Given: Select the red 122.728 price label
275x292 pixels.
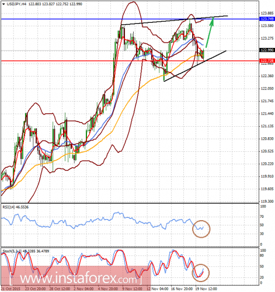Looking at the screenshot, I should point(267,61).
